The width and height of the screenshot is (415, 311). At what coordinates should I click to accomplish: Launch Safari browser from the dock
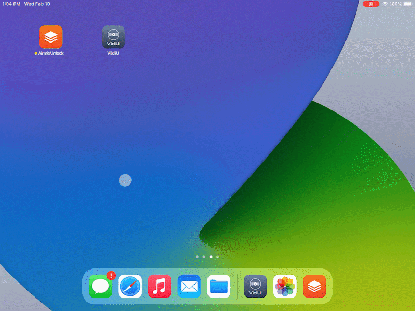(x=130, y=287)
